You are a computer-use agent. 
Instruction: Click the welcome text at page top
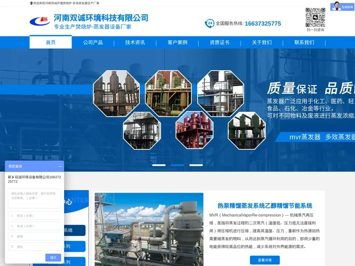point(66,3)
